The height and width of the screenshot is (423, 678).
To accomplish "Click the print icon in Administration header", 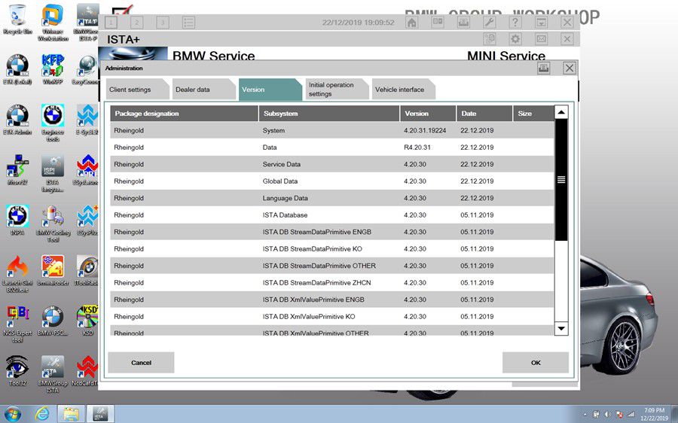I will [x=543, y=68].
